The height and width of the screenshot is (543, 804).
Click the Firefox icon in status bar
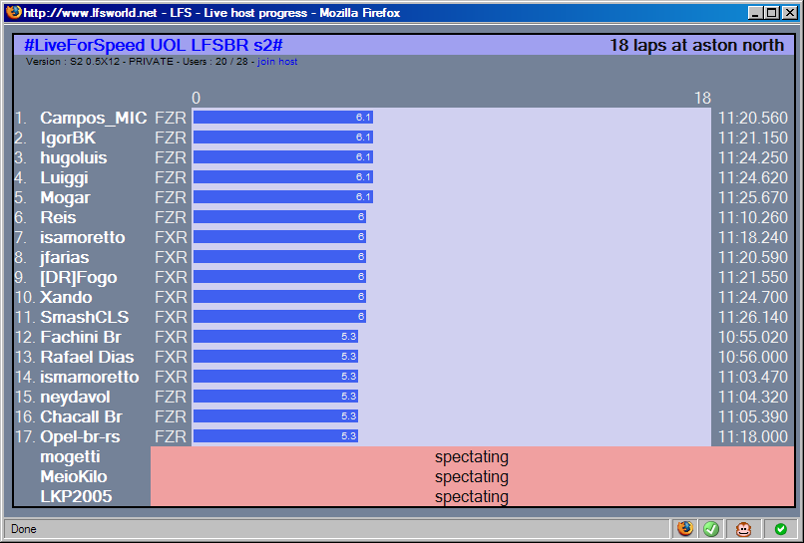tap(684, 529)
